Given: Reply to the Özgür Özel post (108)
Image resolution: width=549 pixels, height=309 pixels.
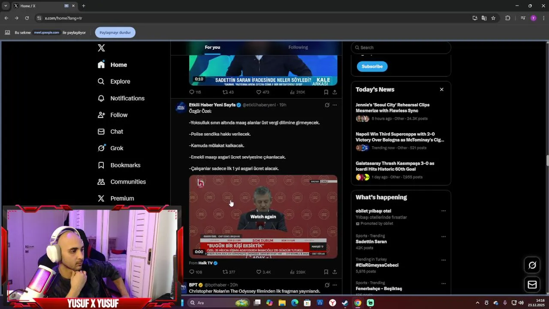Looking at the screenshot, I should point(196,272).
